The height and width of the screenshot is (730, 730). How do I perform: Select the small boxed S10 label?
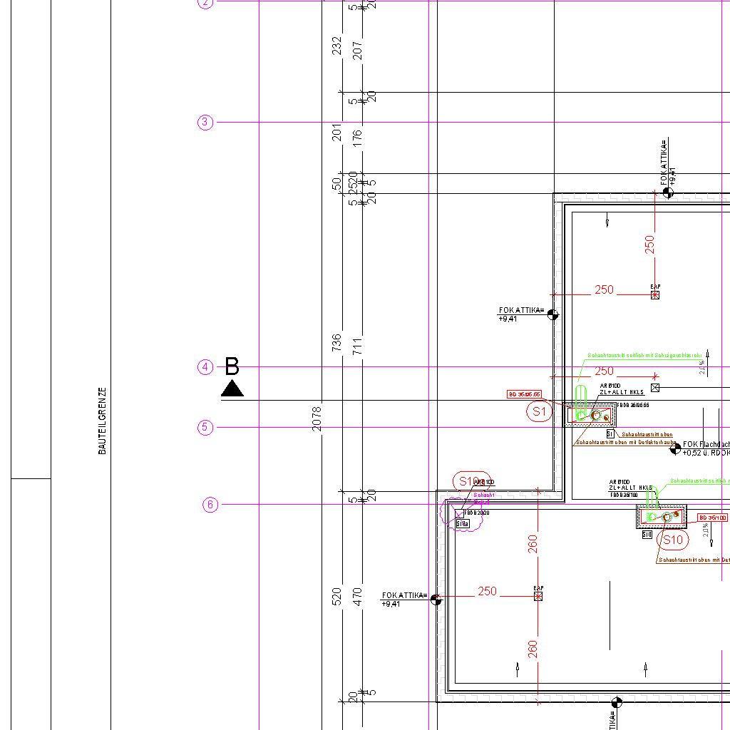pos(647,535)
